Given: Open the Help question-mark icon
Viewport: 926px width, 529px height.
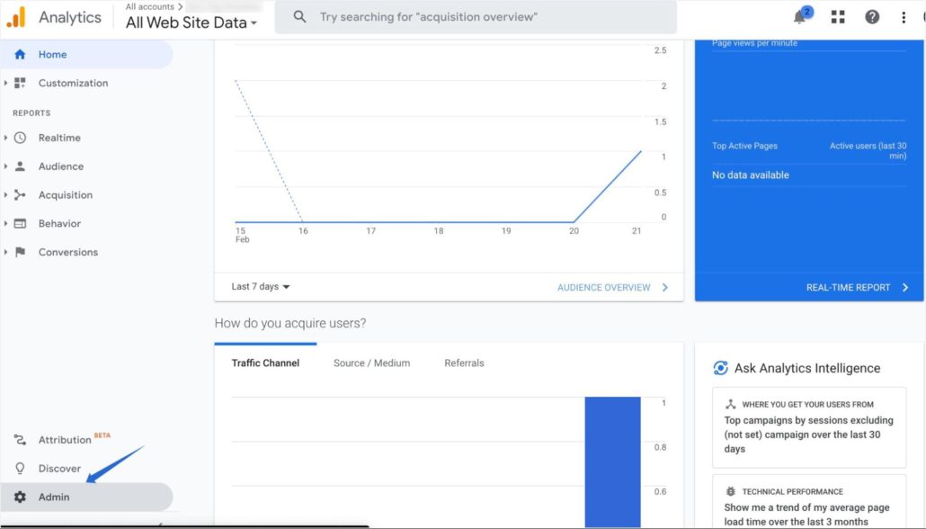Looking at the screenshot, I should click(x=872, y=17).
